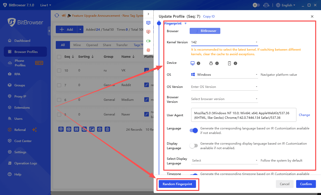Open the customer support headset icon

[x=266, y=5]
